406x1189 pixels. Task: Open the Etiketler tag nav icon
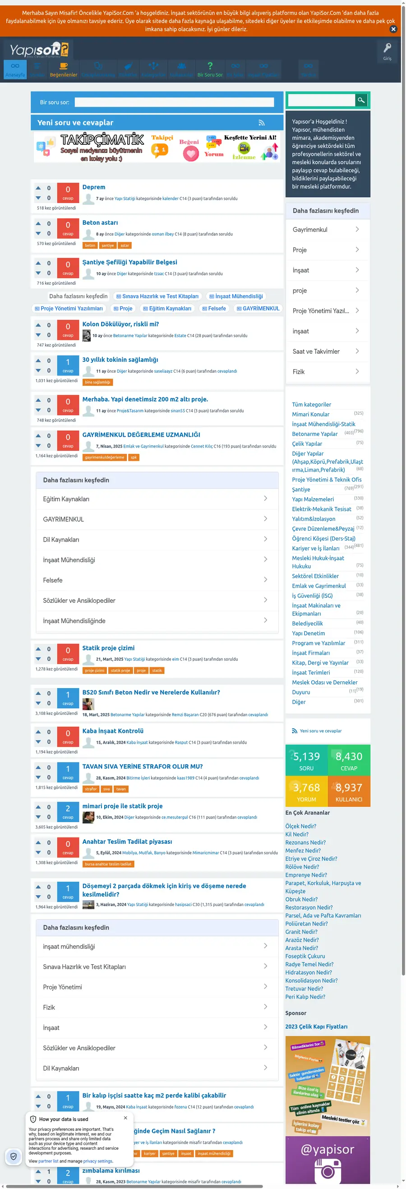pos(128,69)
